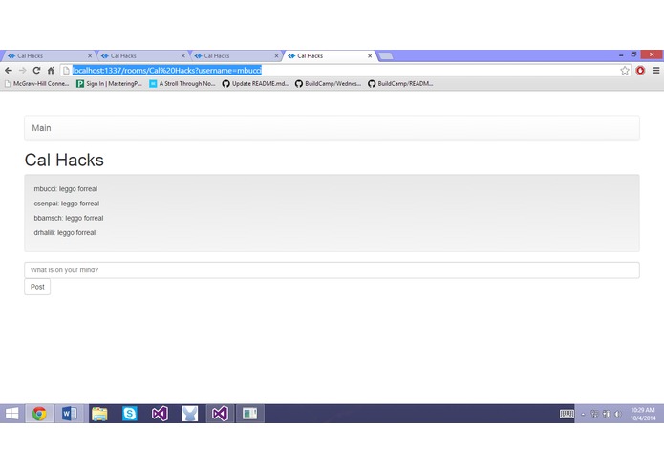The image size is (664, 472).
Task: Open the Visual Studio icon next to Skype
Action: pos(160,414)
